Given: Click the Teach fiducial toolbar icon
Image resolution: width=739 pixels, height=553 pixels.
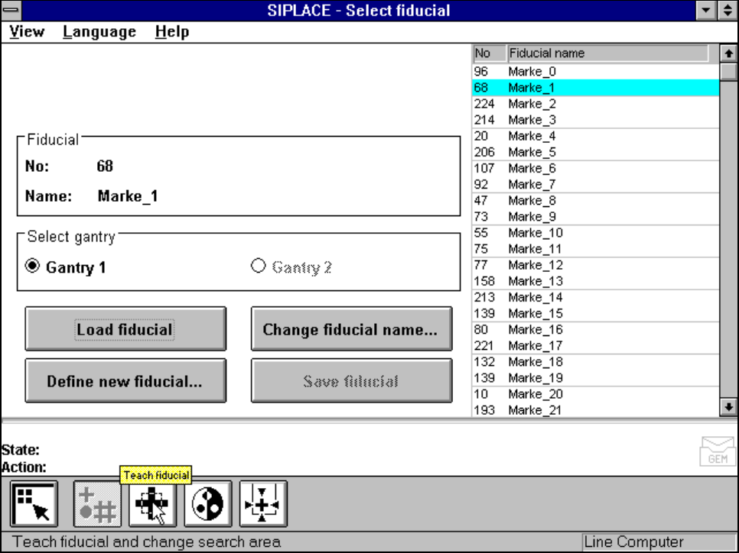Looking at the screenshot, I should pyautogui.click(x=152, y=504).
